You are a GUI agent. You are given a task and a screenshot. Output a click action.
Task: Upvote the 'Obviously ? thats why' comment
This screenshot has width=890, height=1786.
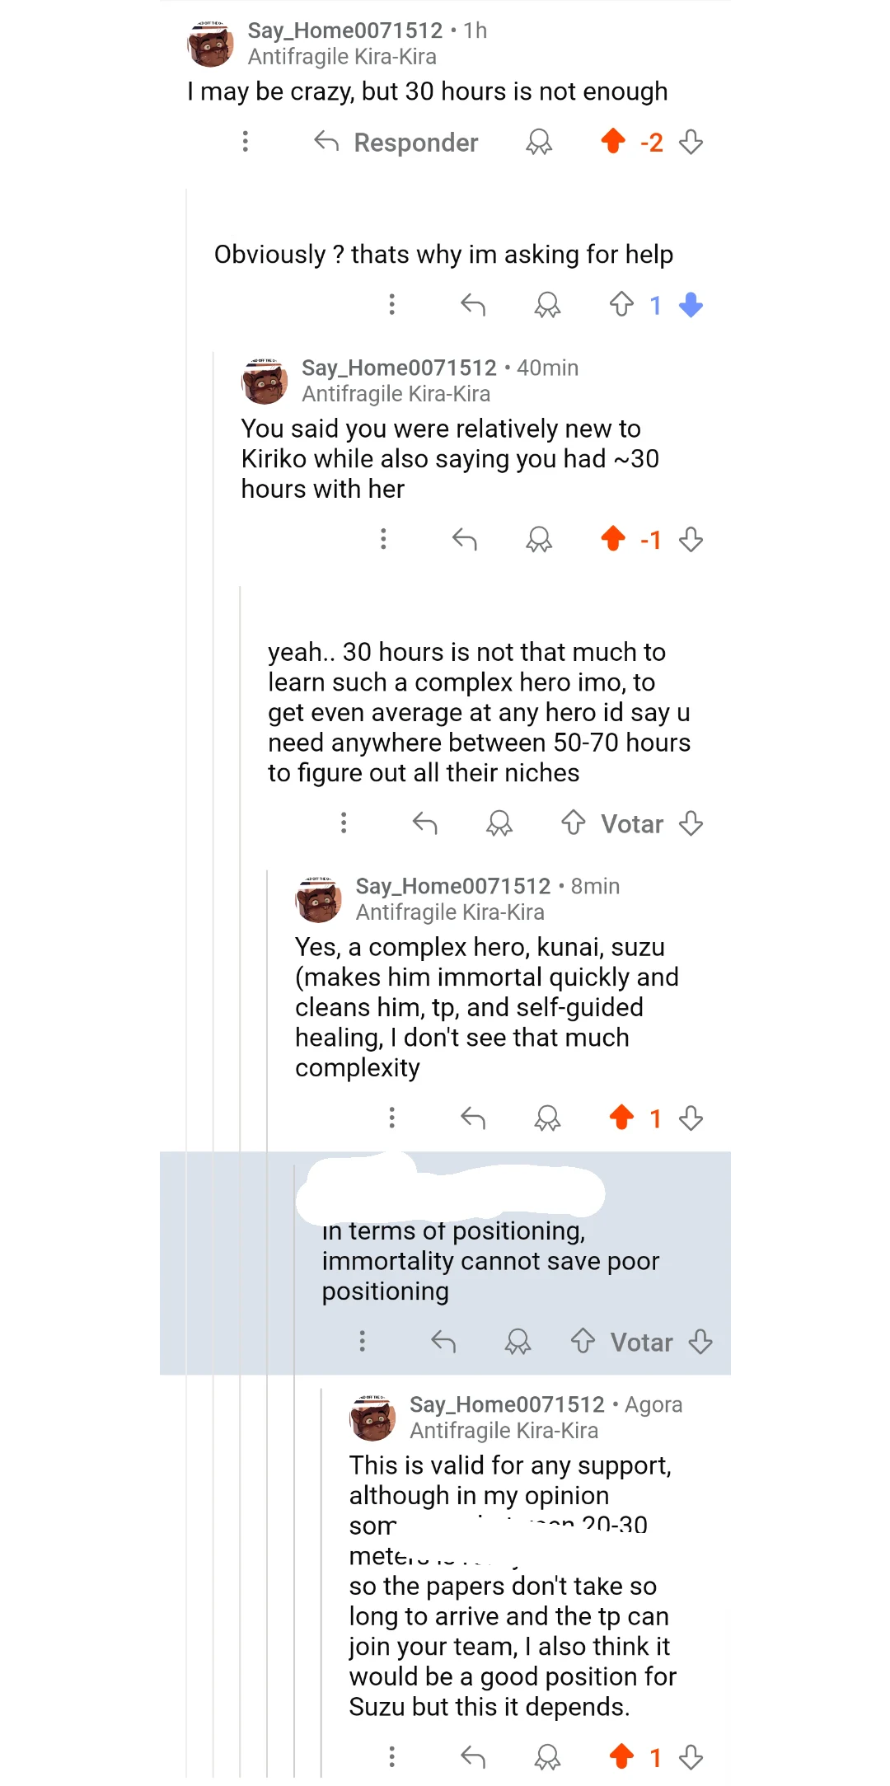pyautogui.click(x=621, y=305)
